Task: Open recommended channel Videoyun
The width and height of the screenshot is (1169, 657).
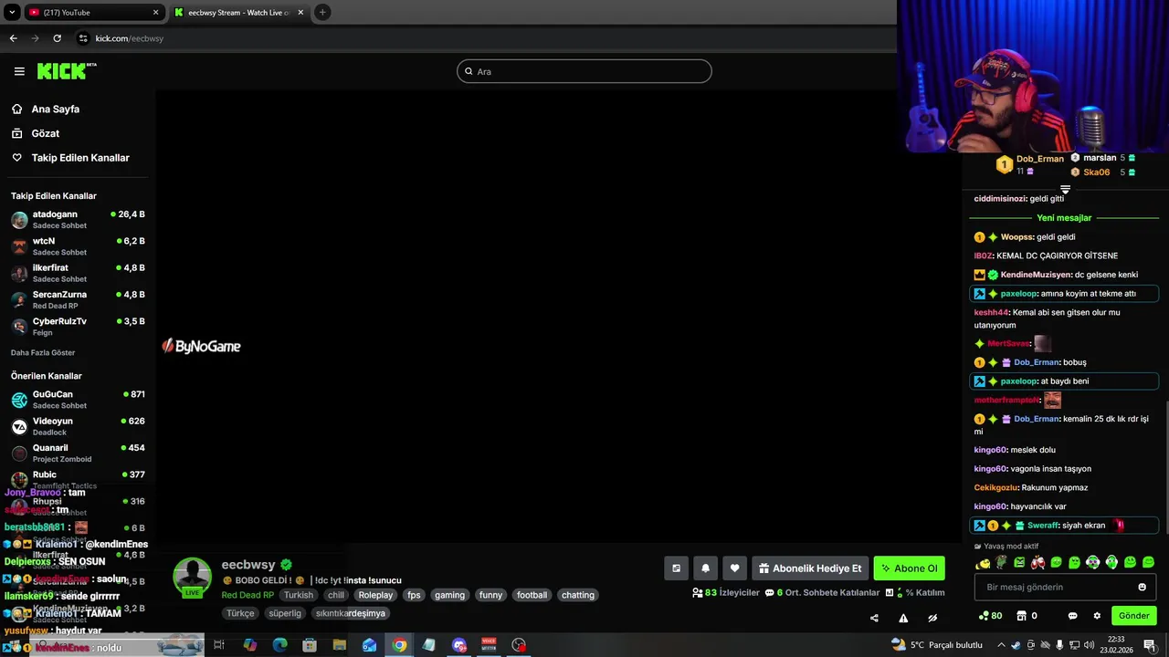Action: point(78,426)
